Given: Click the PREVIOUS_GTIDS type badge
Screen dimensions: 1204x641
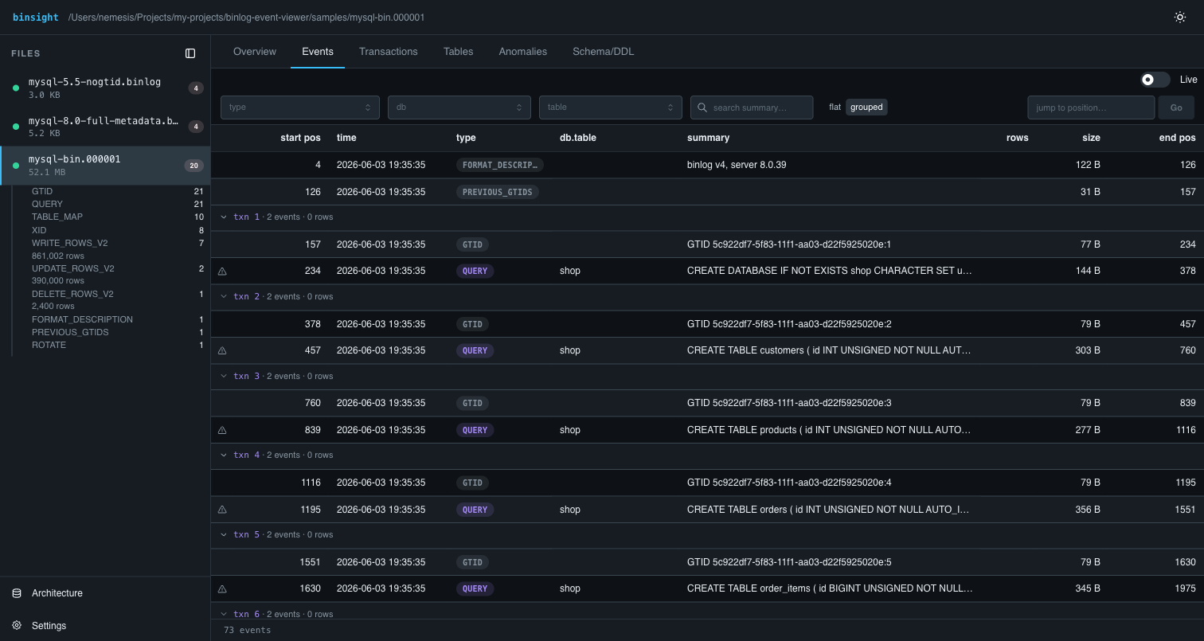Looking at the screenshot, I should [498, 192].
